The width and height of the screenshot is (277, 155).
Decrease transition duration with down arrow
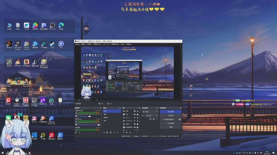tap(157, 116)
